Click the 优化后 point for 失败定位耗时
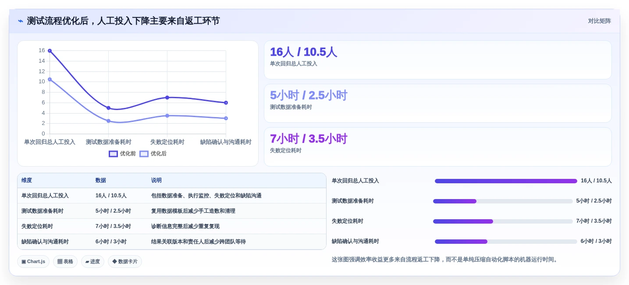 click(x=167, y=116)
